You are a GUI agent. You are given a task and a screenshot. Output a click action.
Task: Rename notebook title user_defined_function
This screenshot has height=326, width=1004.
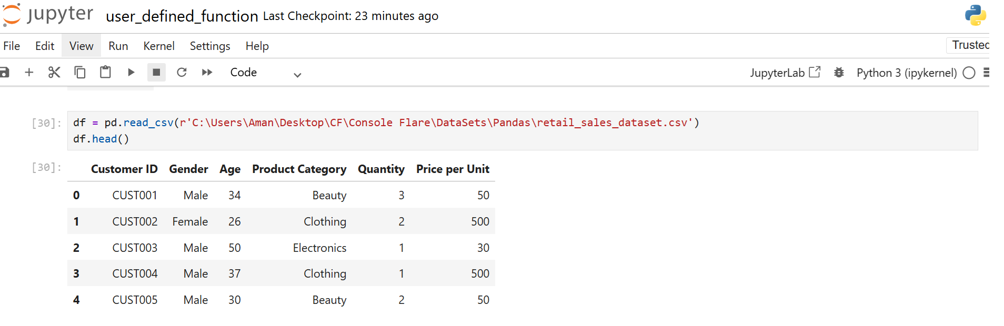click(182, 16)
